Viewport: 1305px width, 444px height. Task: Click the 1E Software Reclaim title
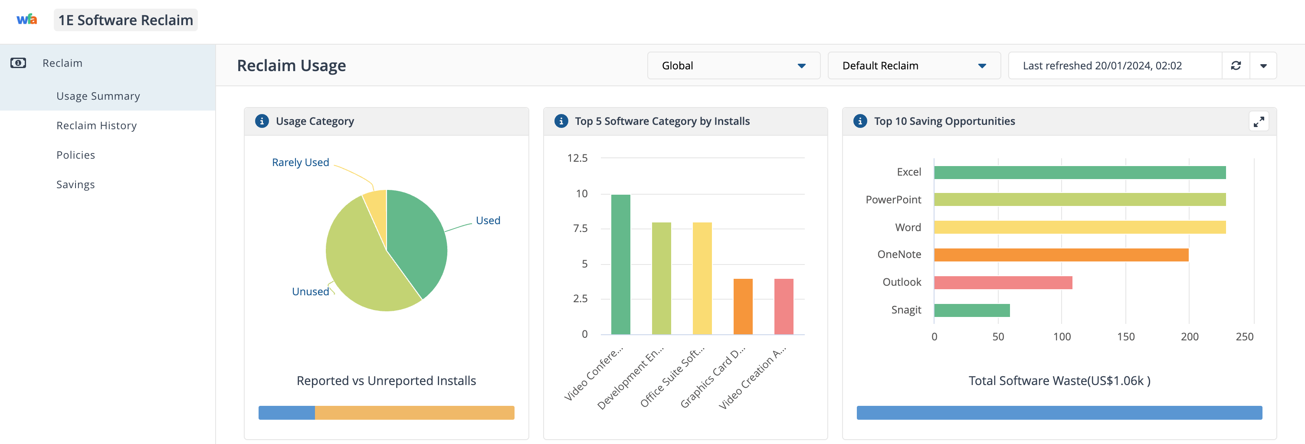click(x=126, y=20)
